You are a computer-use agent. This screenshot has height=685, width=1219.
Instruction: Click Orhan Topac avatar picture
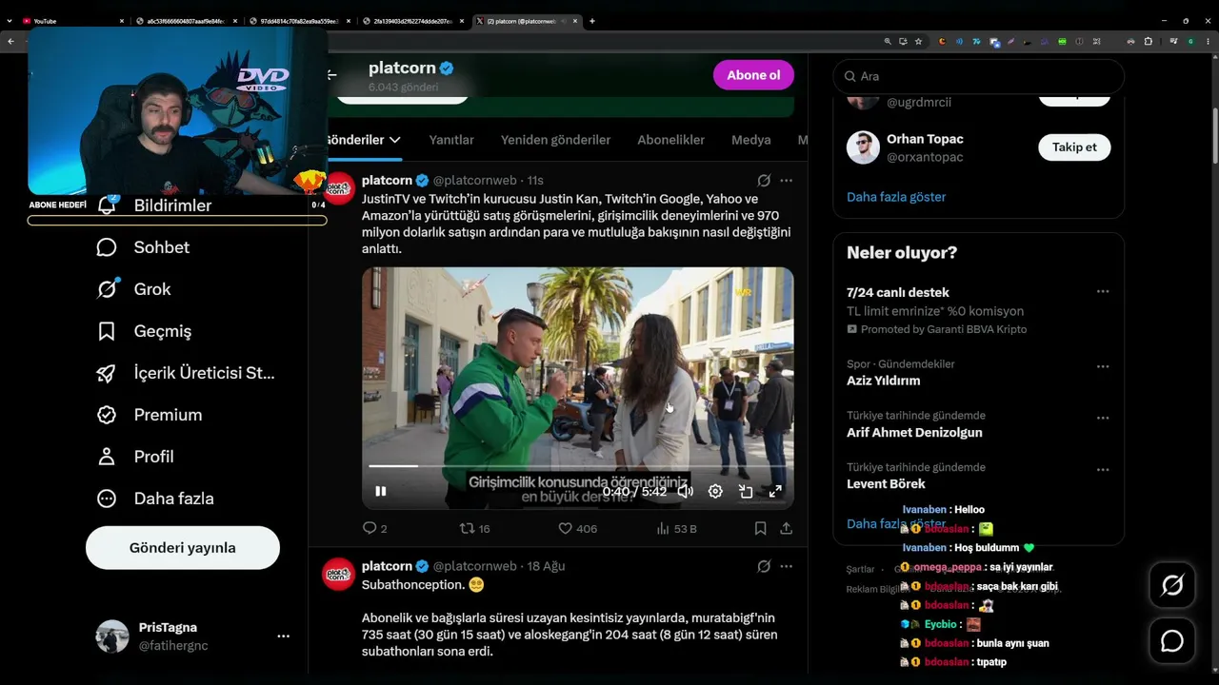tap(863, 147)
